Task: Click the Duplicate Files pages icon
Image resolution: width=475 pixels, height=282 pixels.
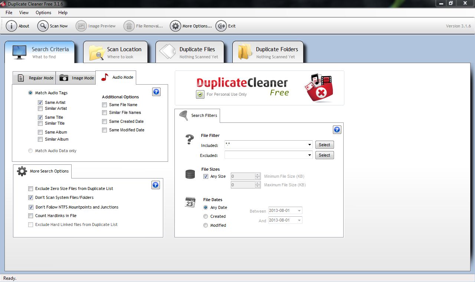Action: pyautogui.click(x=167, y=52)
